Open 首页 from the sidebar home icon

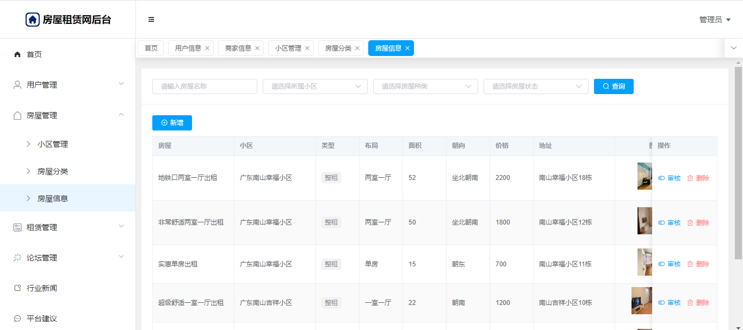click(17, 54)
